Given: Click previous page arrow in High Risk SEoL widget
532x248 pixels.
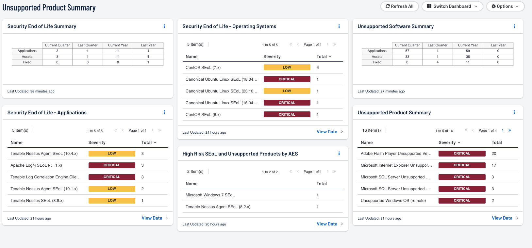Looking at the screenshot, I should point(298,171).
